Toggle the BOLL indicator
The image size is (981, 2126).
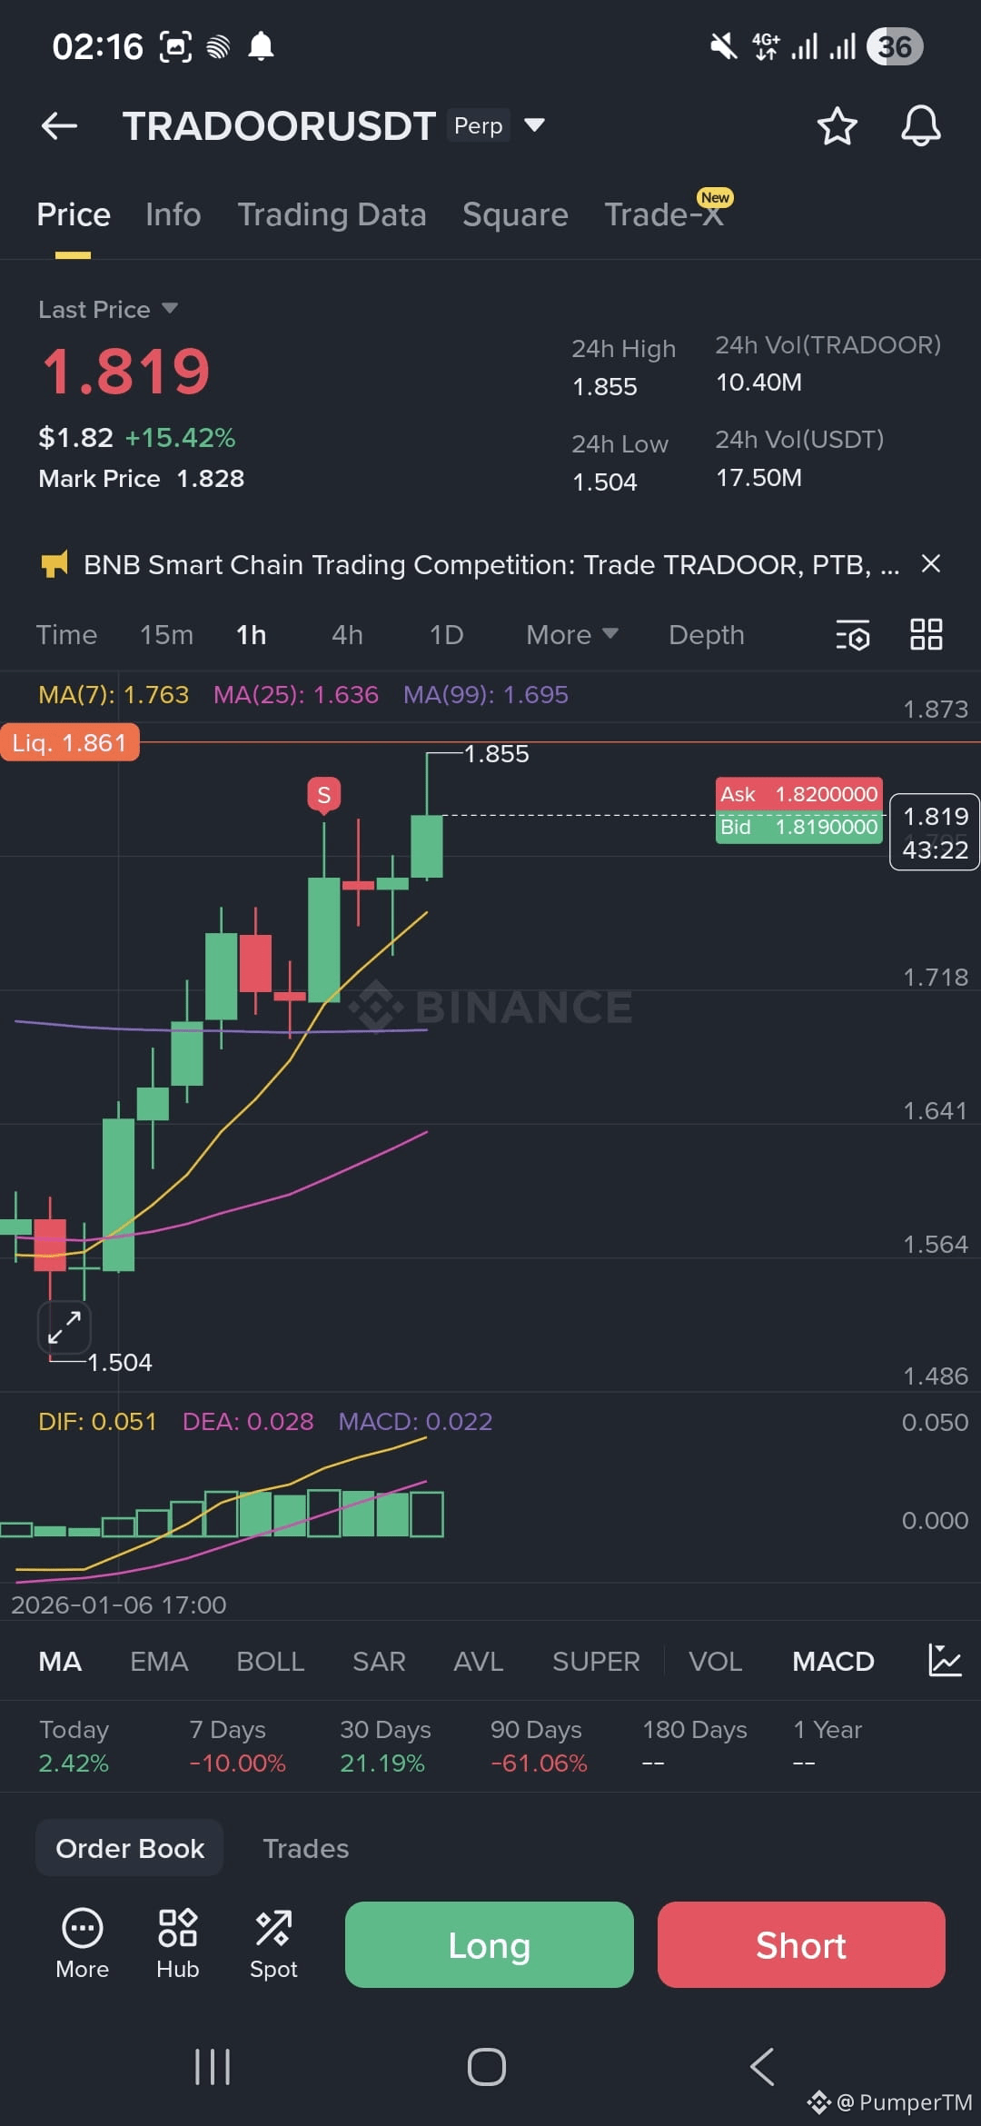click(x=270, y=1661)
